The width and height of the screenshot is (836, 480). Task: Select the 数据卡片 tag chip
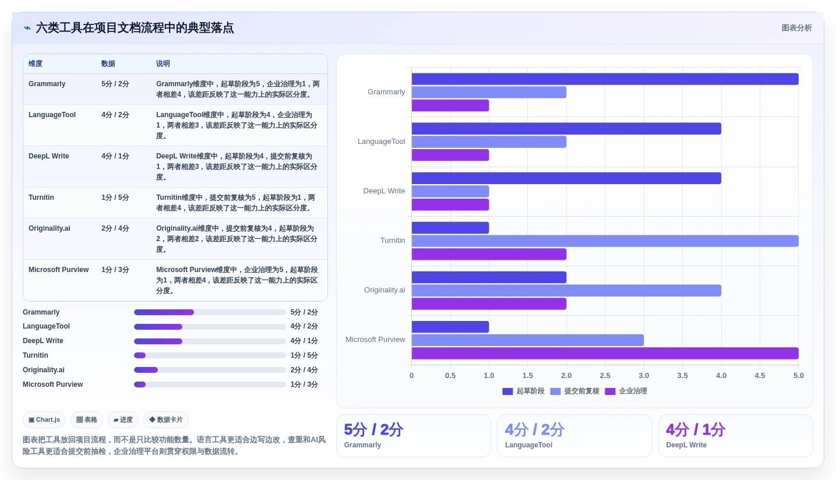tap(166, 419)
